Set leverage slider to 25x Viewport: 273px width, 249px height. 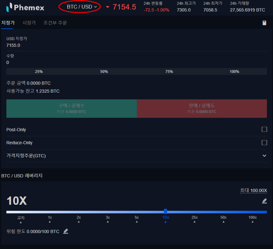pos(195,219)
